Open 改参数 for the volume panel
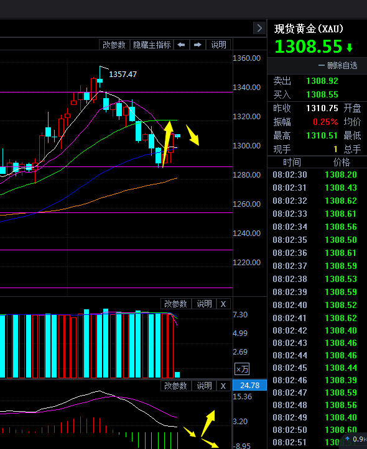Viewport: 367px width, 449px height. (175, 304)
